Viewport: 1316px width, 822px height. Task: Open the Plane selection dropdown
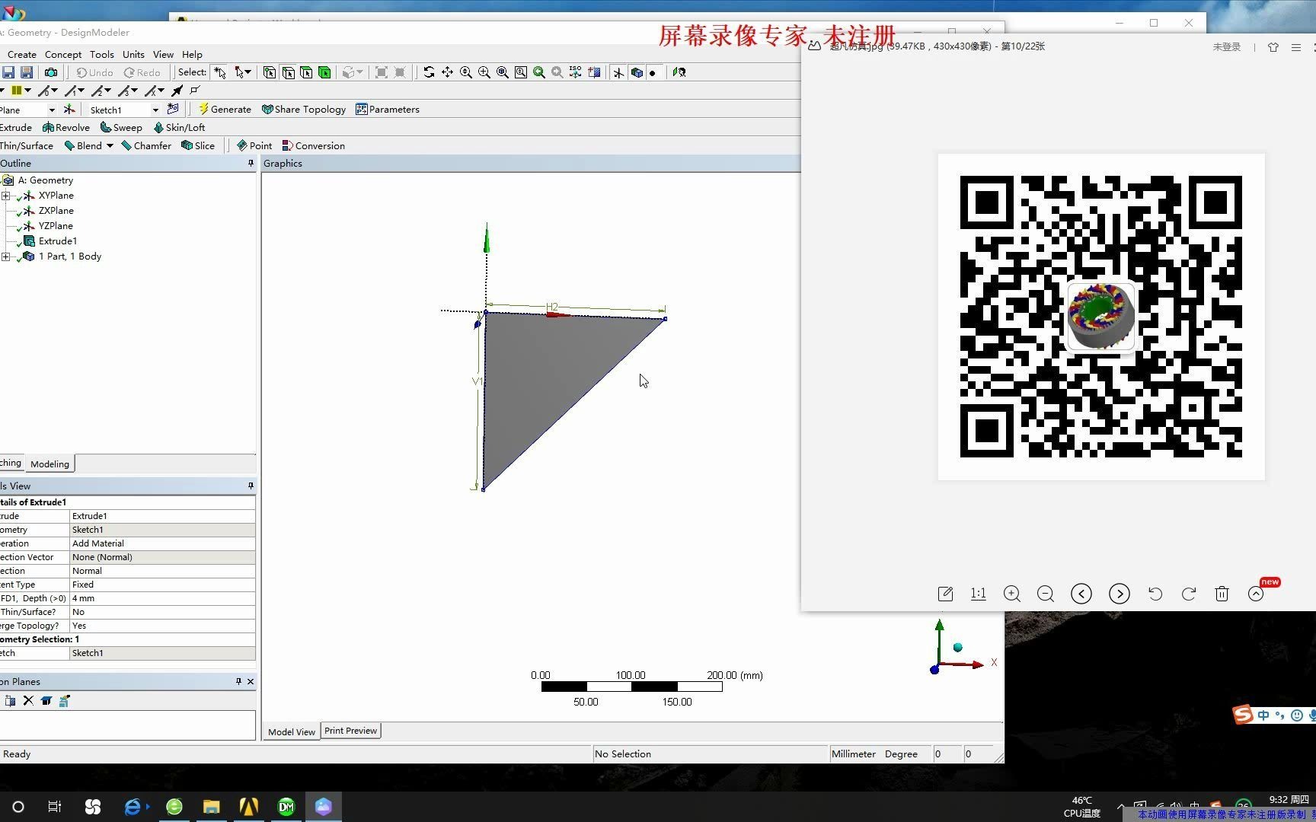pos(51,110)
